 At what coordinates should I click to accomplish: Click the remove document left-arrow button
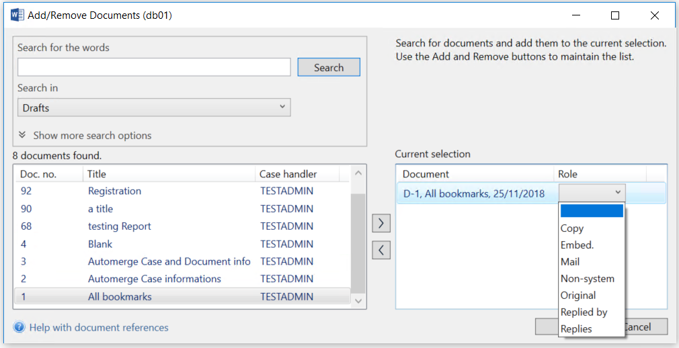coord(381,250)
